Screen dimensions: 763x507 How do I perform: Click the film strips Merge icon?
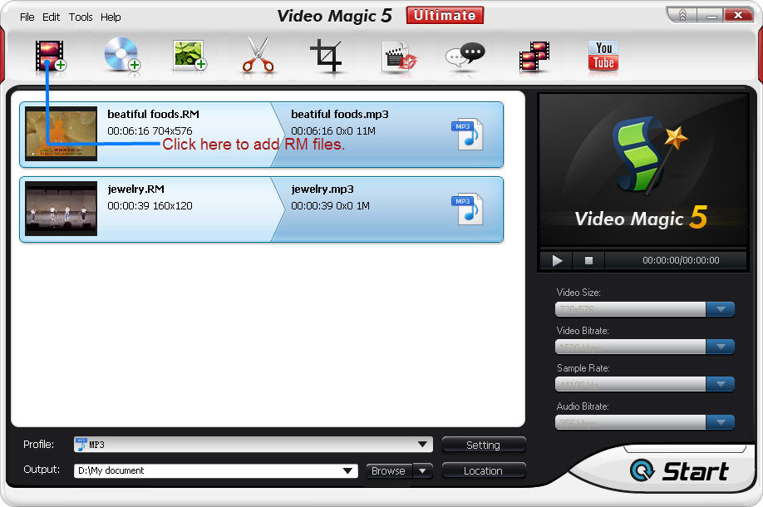[534, 57]
